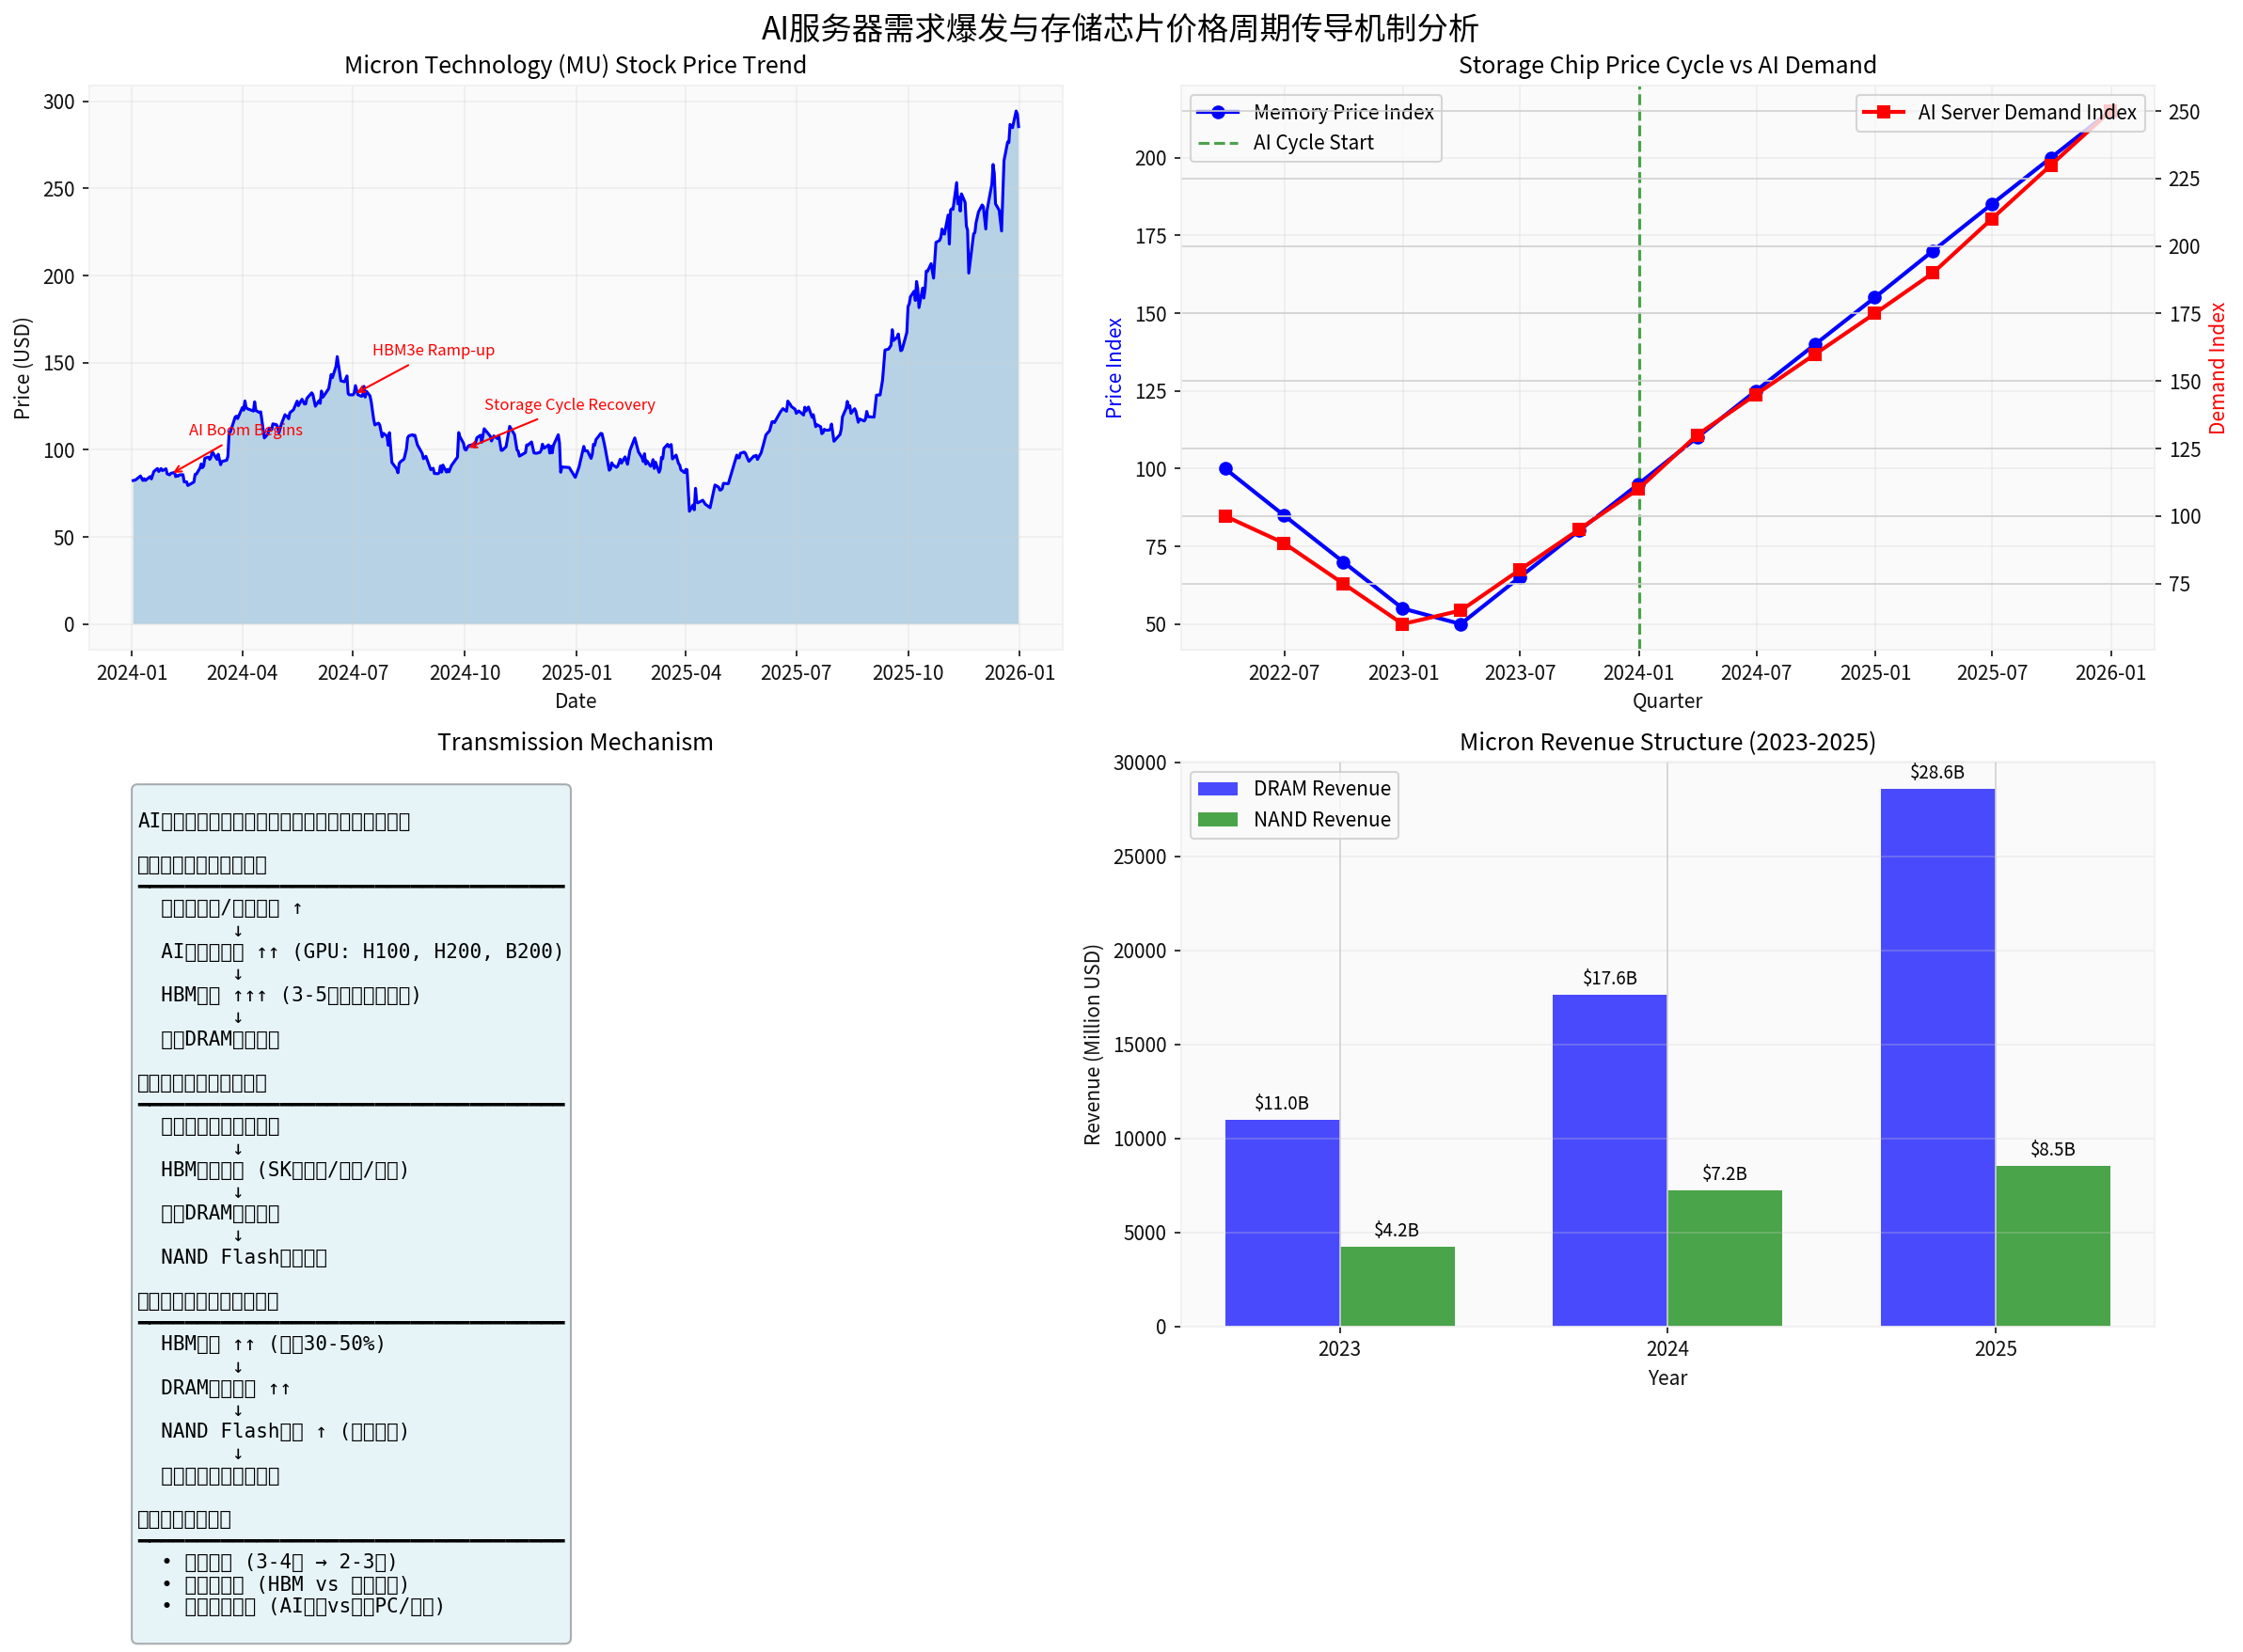Image resolution: width=2243 pixels, height=1652 pixels.
Task: Click the red AI Server Demand Index legend marker
Action: pos(1882,112)
